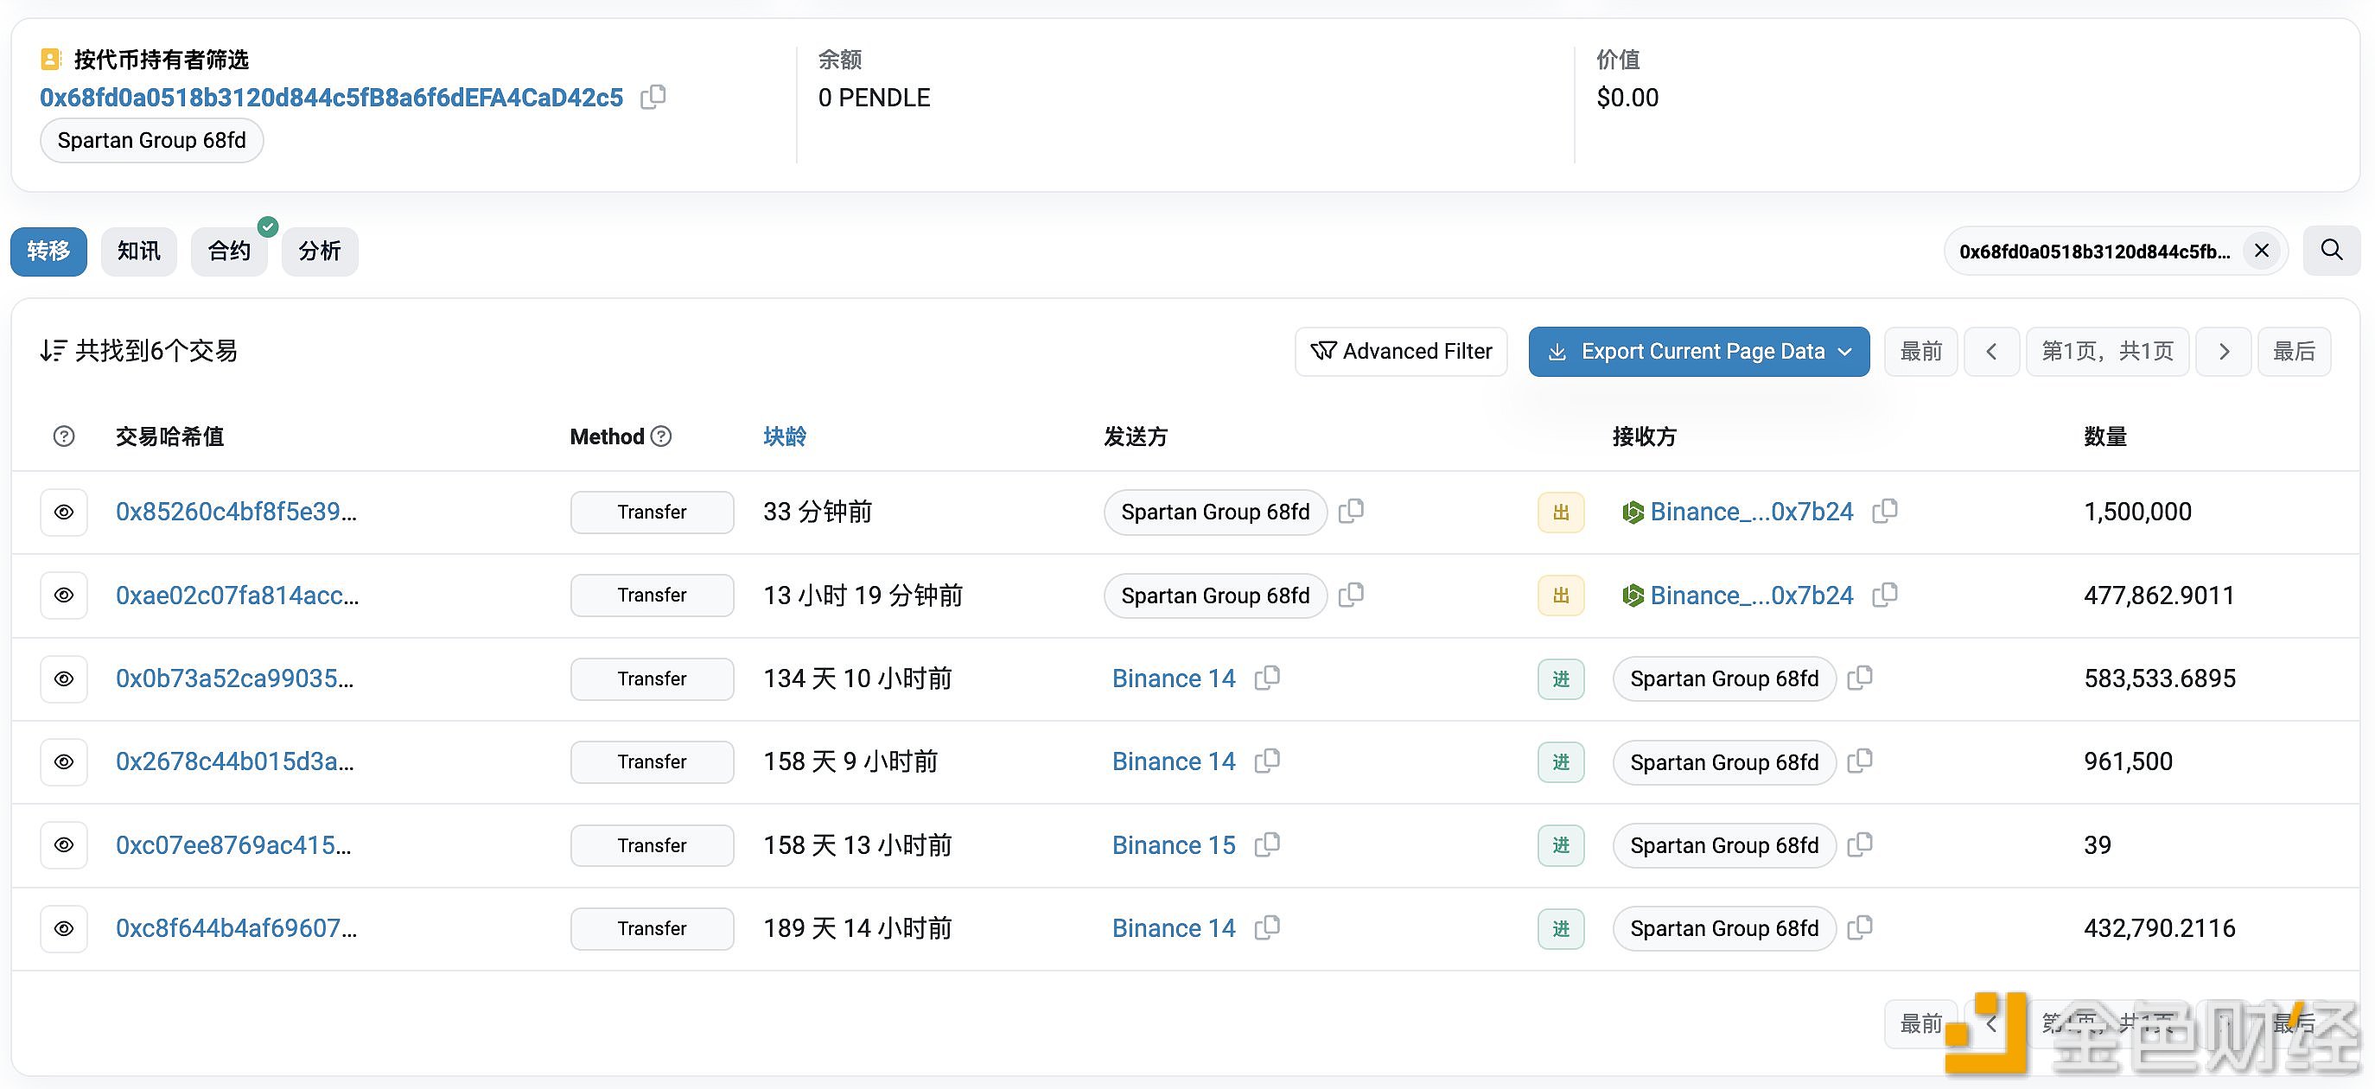Click the sort icon next to 共找到6个交易
The width and height of the screenshot is (2375, 1089).
pos(52,350)
